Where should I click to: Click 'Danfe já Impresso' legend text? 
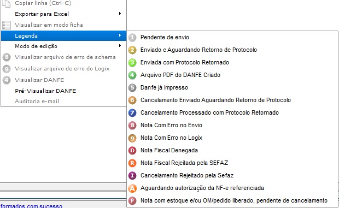[x=165, y=87]
